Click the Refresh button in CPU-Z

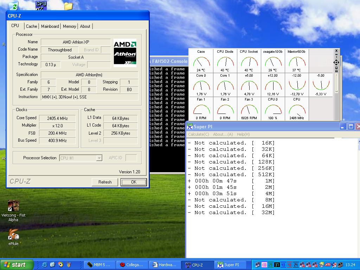105,182
